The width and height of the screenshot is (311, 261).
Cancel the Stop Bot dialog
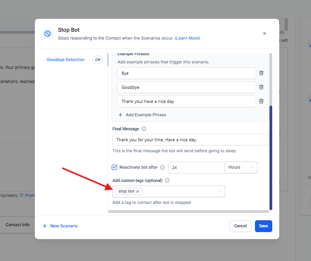[x=240, y=226]
